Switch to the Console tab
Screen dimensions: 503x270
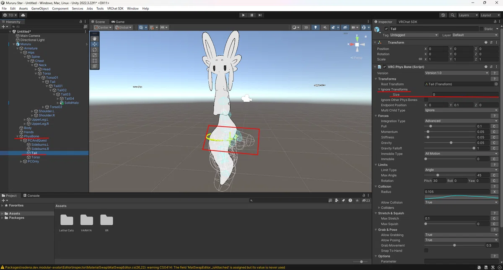(x=31, y=195)
